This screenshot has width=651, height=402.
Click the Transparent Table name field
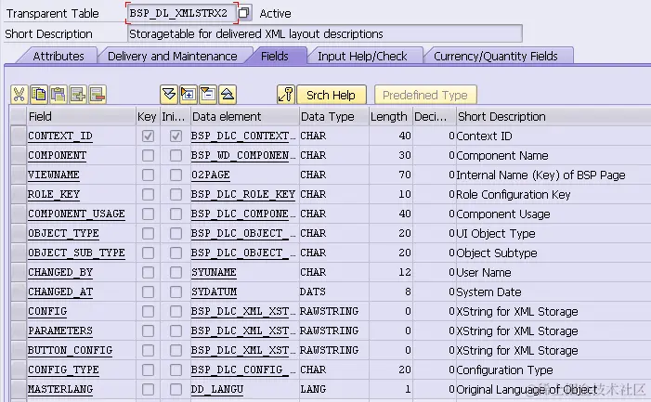pos(182,13)
